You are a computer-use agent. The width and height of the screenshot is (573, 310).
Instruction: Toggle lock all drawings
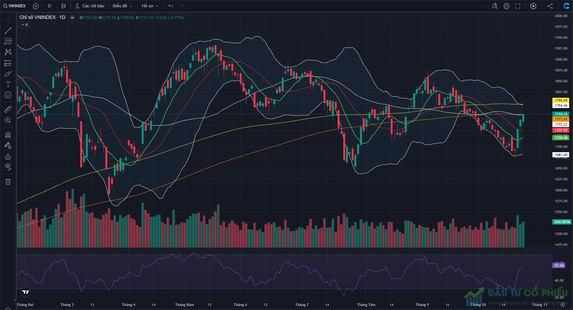click(x=8, y=156)
